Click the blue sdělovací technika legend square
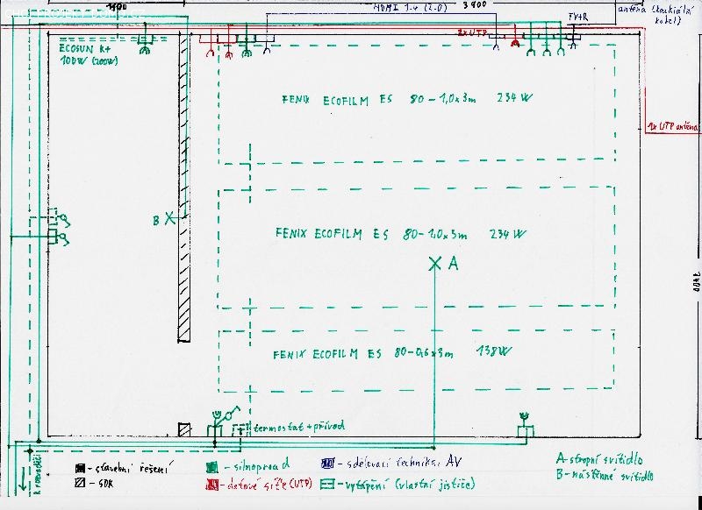702x510 pixels. [327, 464]
